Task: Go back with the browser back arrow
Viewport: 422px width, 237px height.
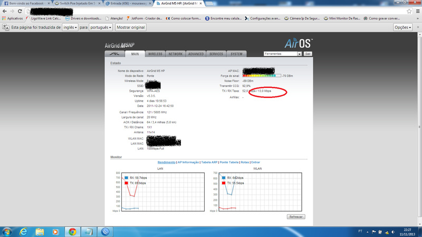Action: (x=5, y=11)
